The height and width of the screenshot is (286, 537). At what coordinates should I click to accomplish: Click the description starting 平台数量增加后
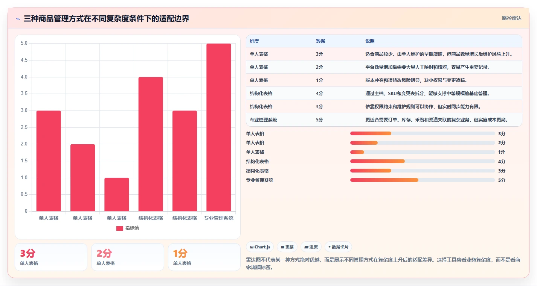click(x=427, y=67)
